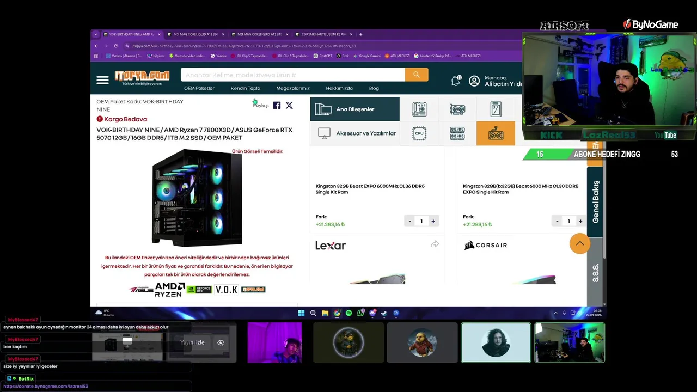
Task: Click the orange search magnifier button
Action: click(x=417, y=75)
